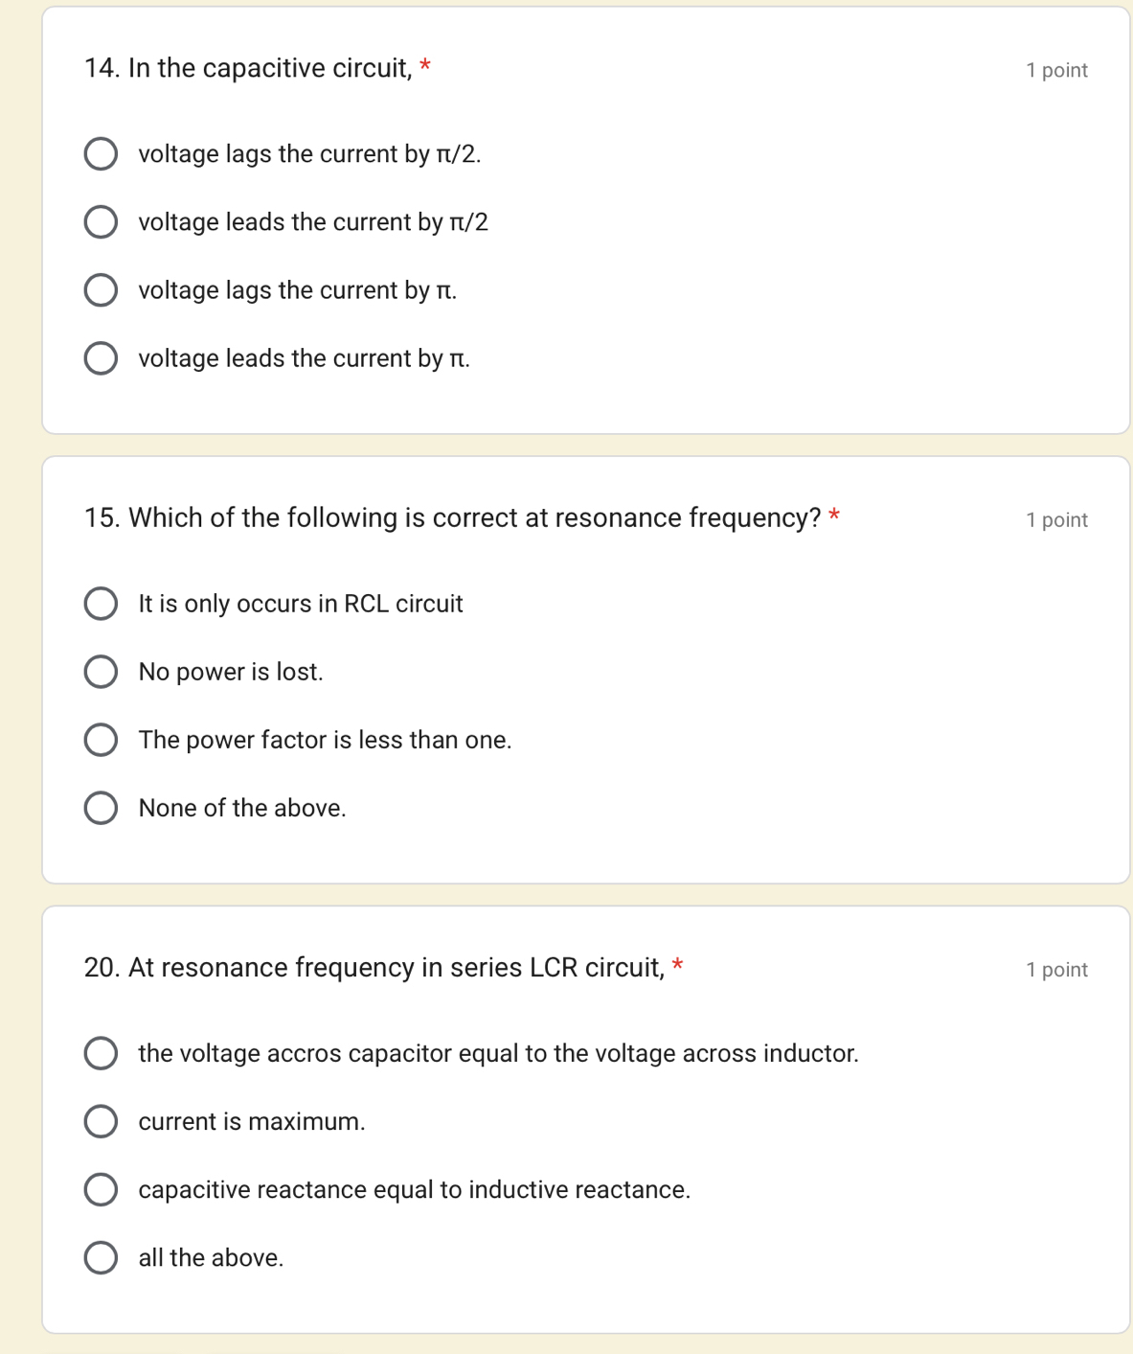This screenshot has width=1133, height=1354.
Task: Select 'The power factor is less than one.'
Action: (x=101, y=740)
